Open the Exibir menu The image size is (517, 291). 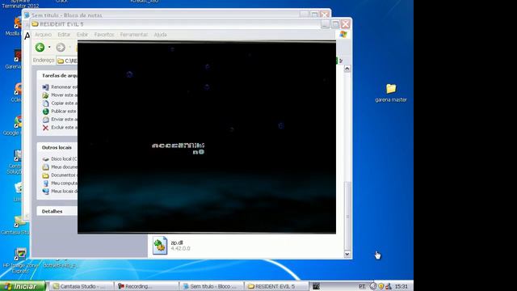pos(82,35)
